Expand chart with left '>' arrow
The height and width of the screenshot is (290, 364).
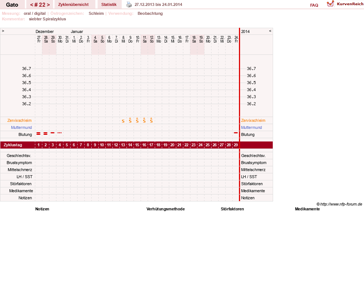click(3, 31)
